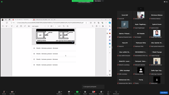The width and height of the screenshot is (169, 95).
Task: Collapse participant gallery with the up chevron
Action: pyautogui.click(x=141, y=9)
